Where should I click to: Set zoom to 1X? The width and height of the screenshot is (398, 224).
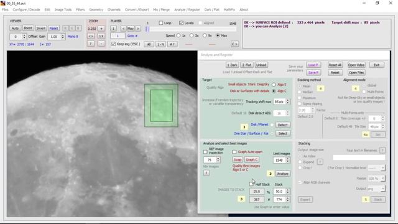[x=101, y=36]
